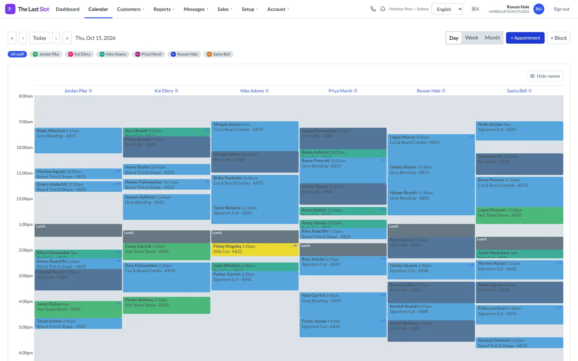Switch to Day view
The image size is (578, 361).
pyautogui.click(x=454, y=38)
